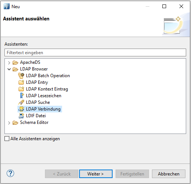Click the LDAP Suche flashlight icon
This screenshot has height=184, width=191.
pyautogui.click(x=21, y=102)
